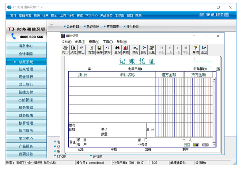Click the 退出 (Exit) toolbar icon
Screen dimensions: 242x172
pyautogui.click(x=204, y=49)
